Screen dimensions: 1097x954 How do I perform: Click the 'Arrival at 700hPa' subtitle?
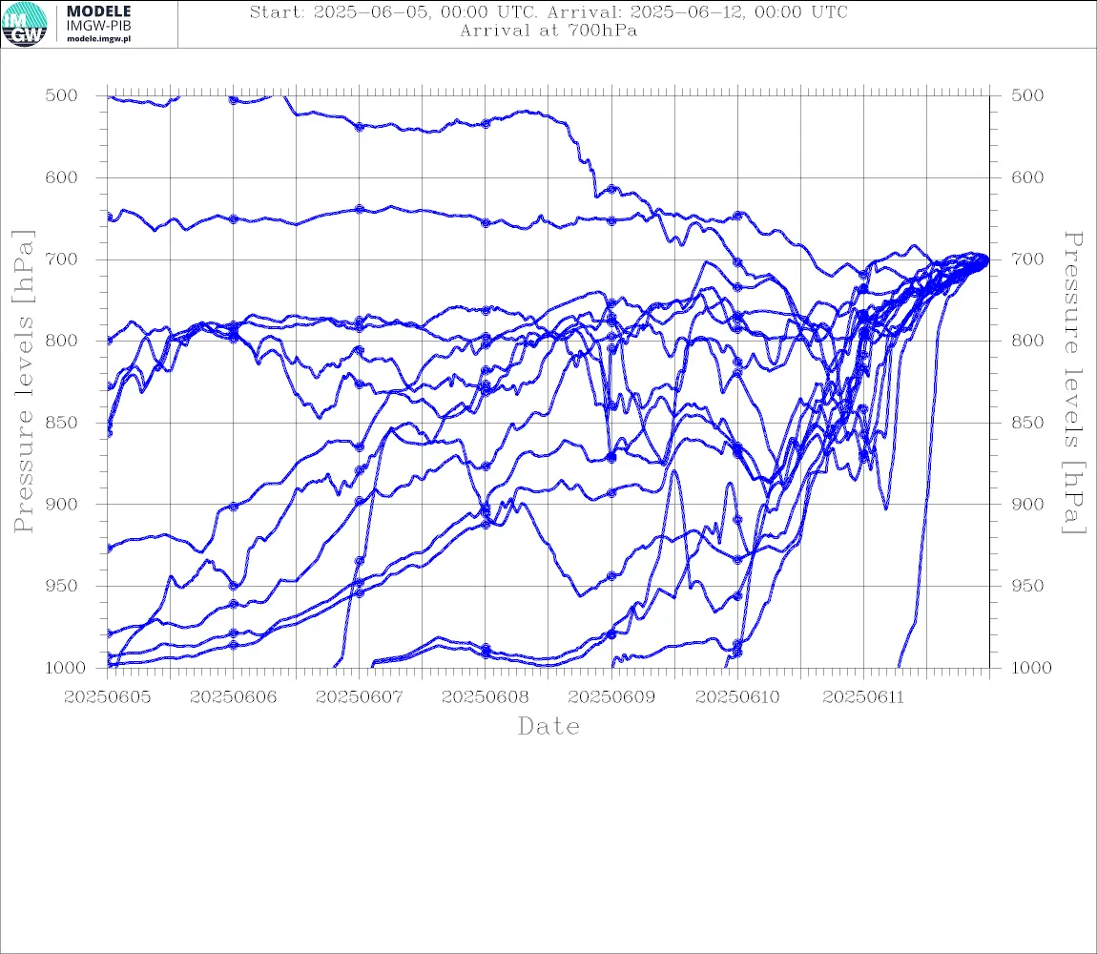pyautogui.click(x=548, y=31)
